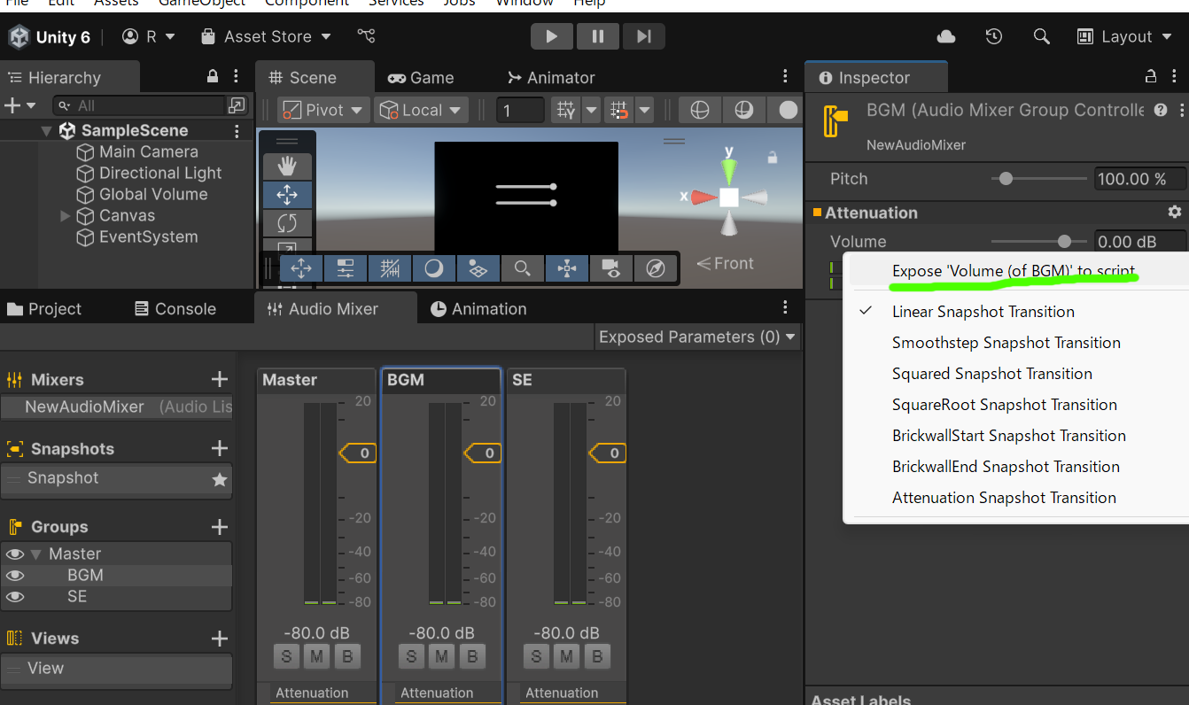Click the global Search magnifier icon
The image size is (1189, 705).
coord(1042,36)
